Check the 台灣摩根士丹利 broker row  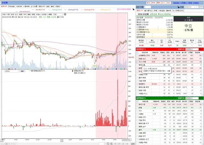pos(137,55)
